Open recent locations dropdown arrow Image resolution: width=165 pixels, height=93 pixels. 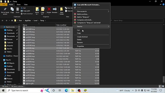point(9,21)
